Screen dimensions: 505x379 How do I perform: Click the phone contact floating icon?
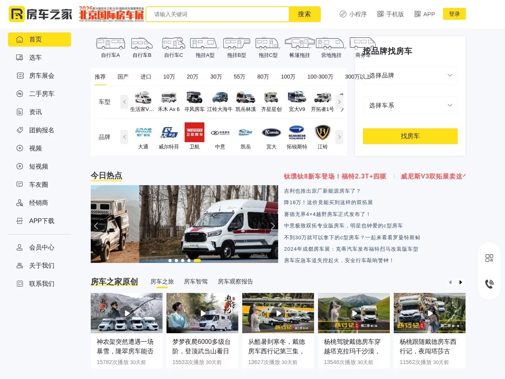[x=489, y=283]
